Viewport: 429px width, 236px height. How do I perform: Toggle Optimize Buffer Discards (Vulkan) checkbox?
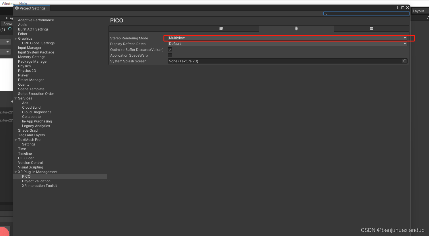pos(170,49)
